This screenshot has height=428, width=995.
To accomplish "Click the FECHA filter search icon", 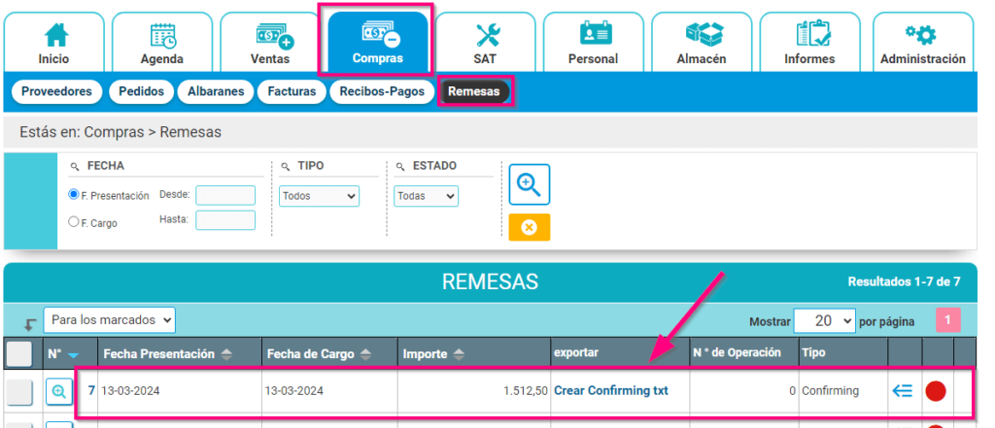I will point(74,166).
